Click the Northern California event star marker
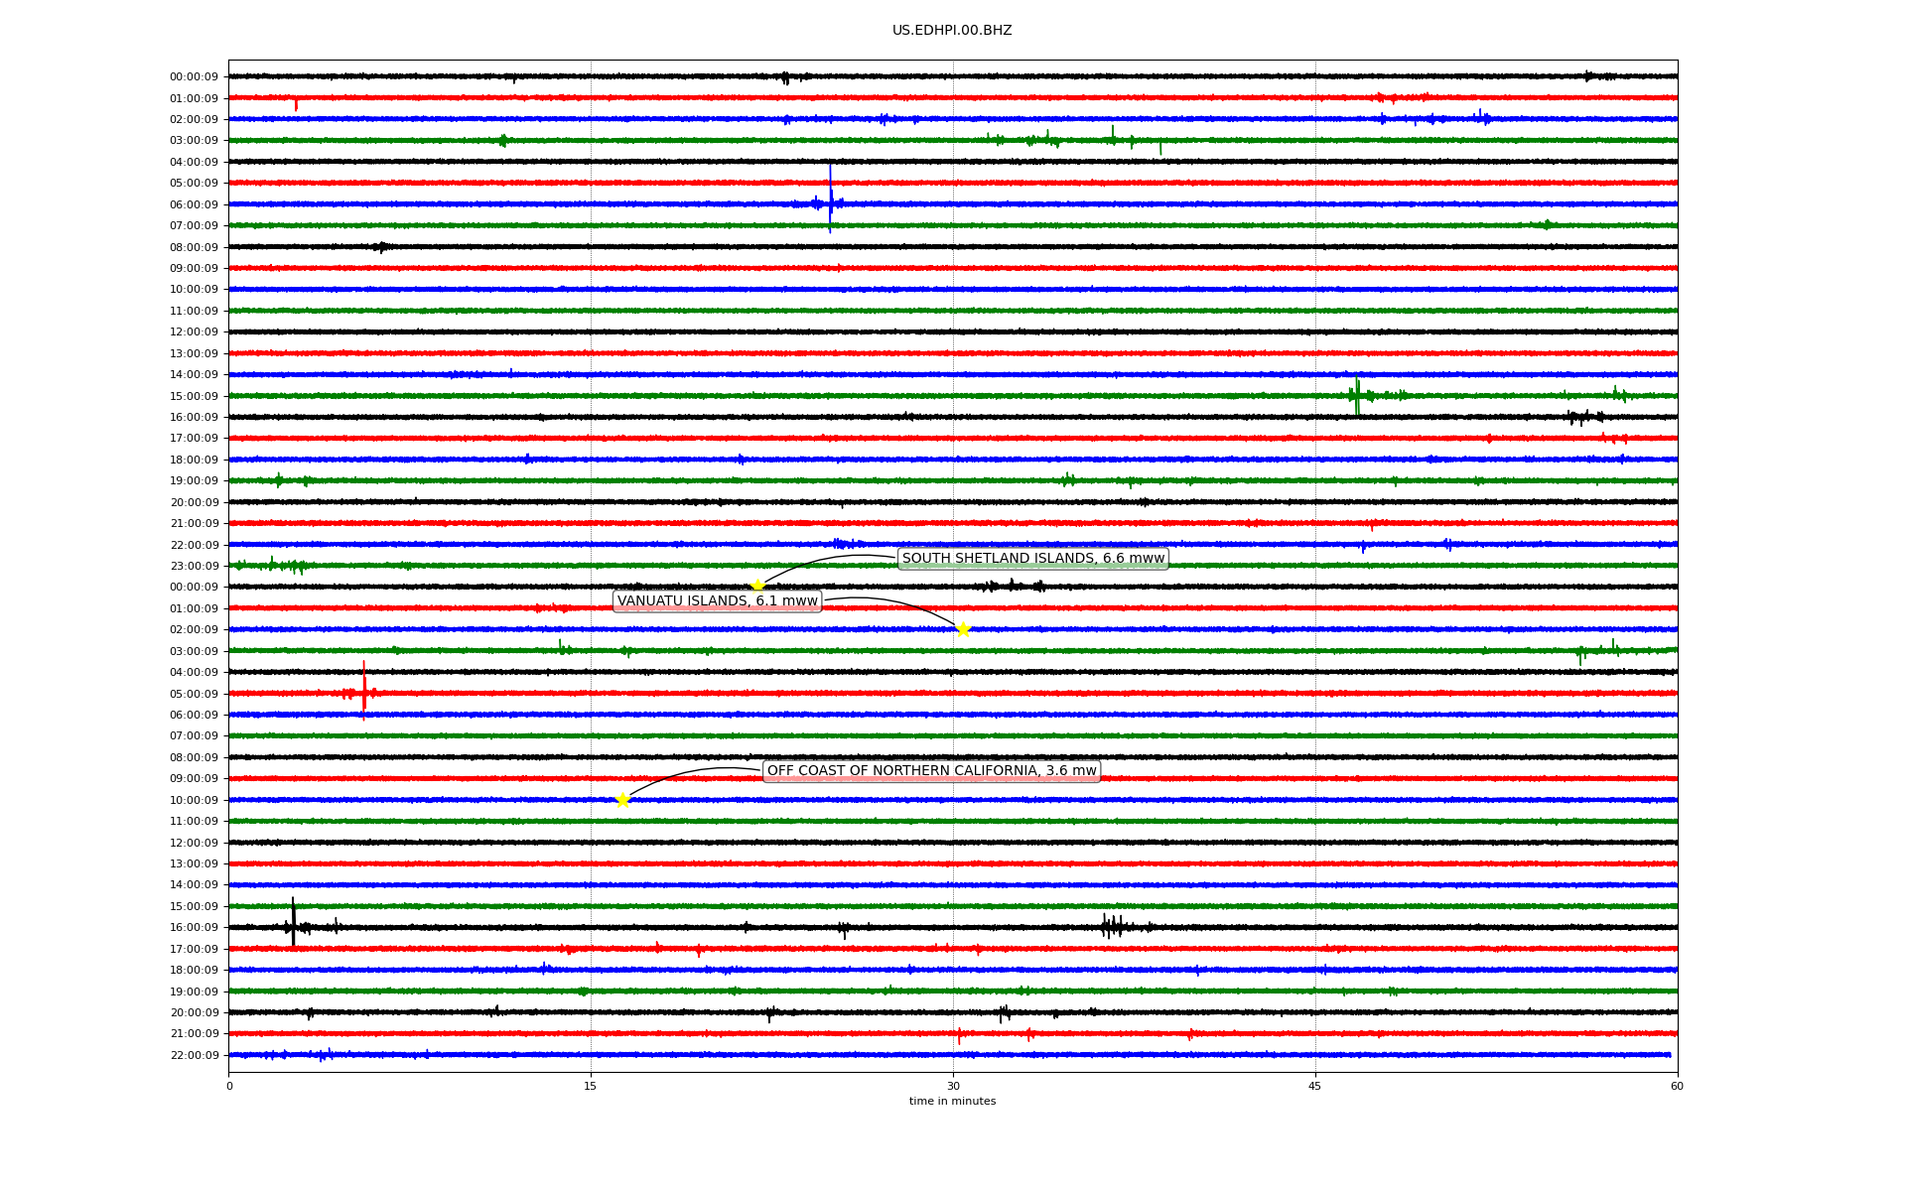The width and height of the screenshot is (1906, 1191). (x=622, y=800)
